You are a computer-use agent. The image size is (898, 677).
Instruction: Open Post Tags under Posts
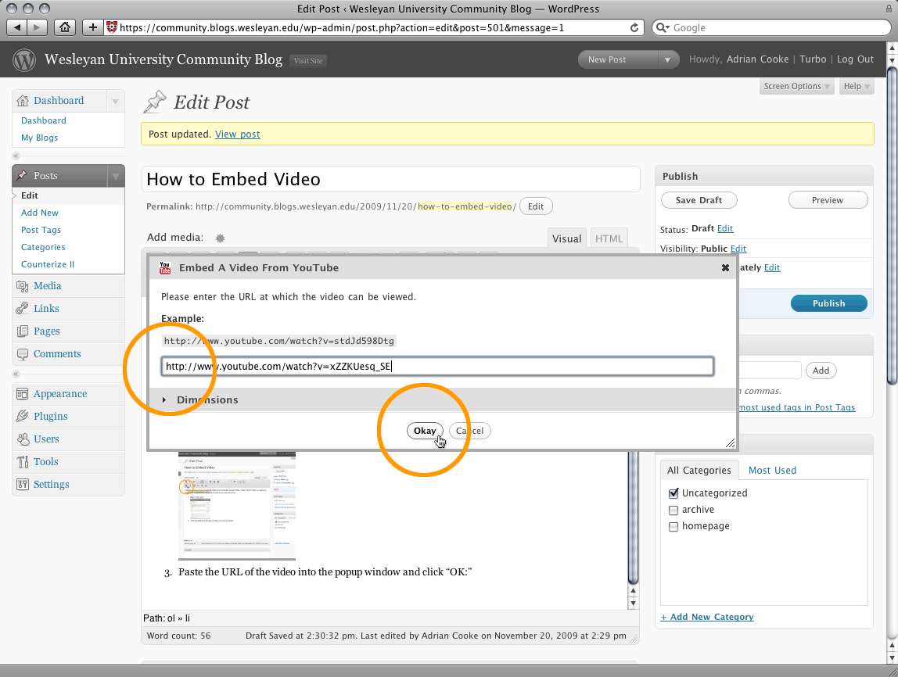(41, 230)
